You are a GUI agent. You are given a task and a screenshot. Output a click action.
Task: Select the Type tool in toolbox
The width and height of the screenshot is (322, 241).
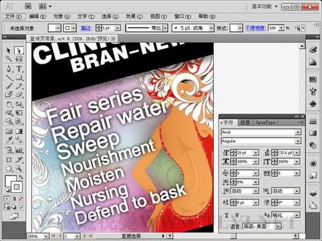(x=19, y=69)
